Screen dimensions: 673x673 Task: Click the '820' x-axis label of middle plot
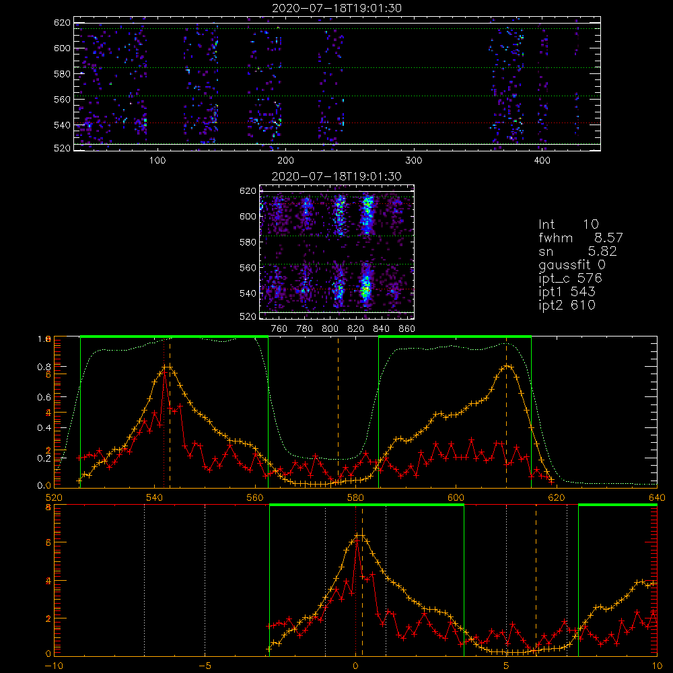coord(356,329)
